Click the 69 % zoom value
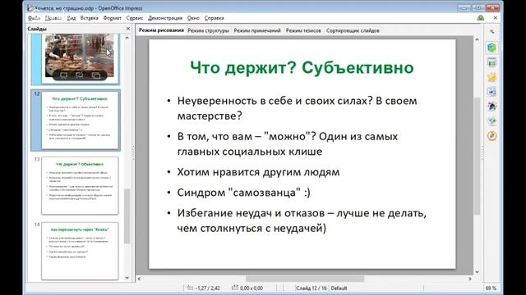 491,288
